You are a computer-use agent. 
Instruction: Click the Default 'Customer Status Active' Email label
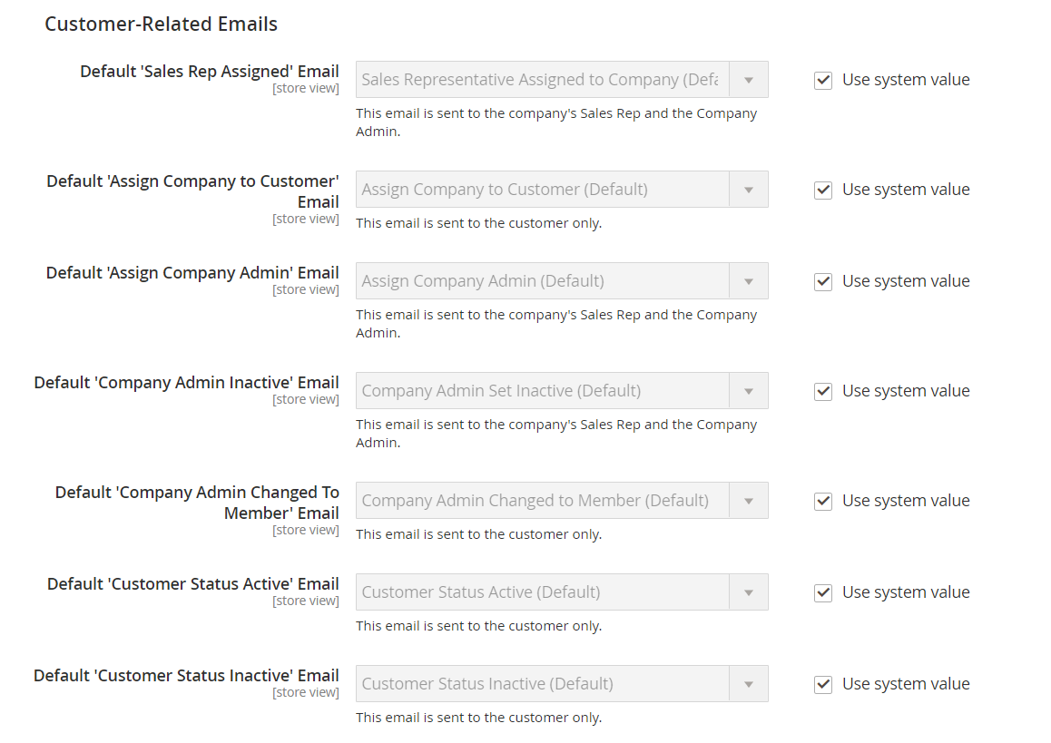193,584
